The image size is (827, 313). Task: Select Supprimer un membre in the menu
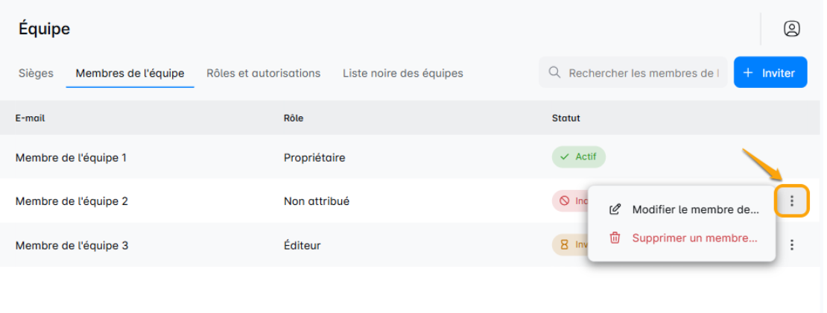pos(684,238)
